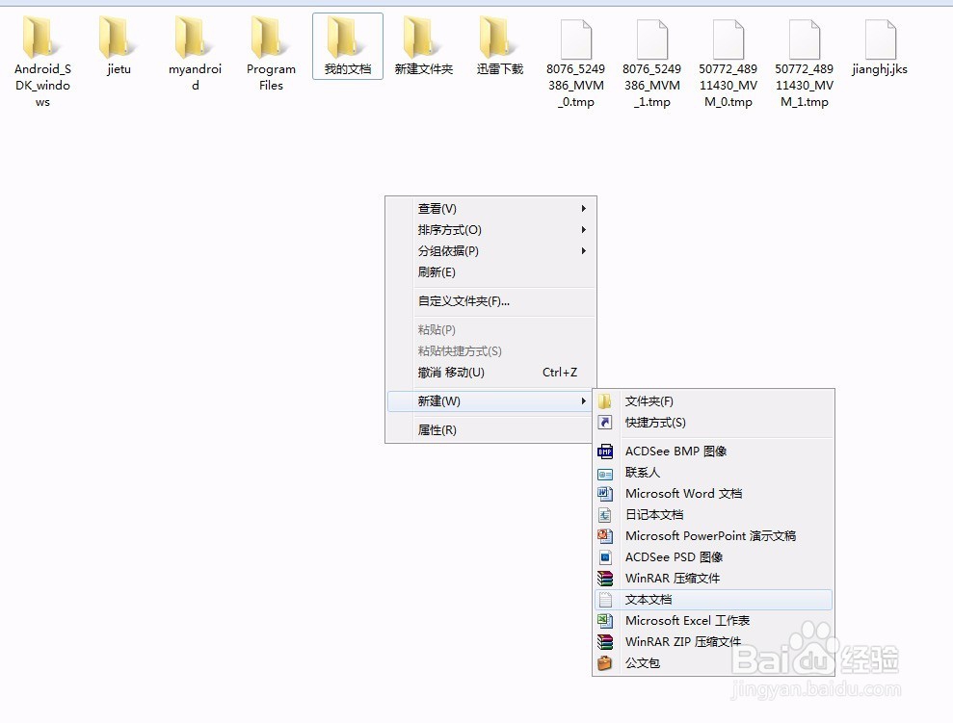Create a new WinRAR ZIP 压缩文件

click(713, 642)
